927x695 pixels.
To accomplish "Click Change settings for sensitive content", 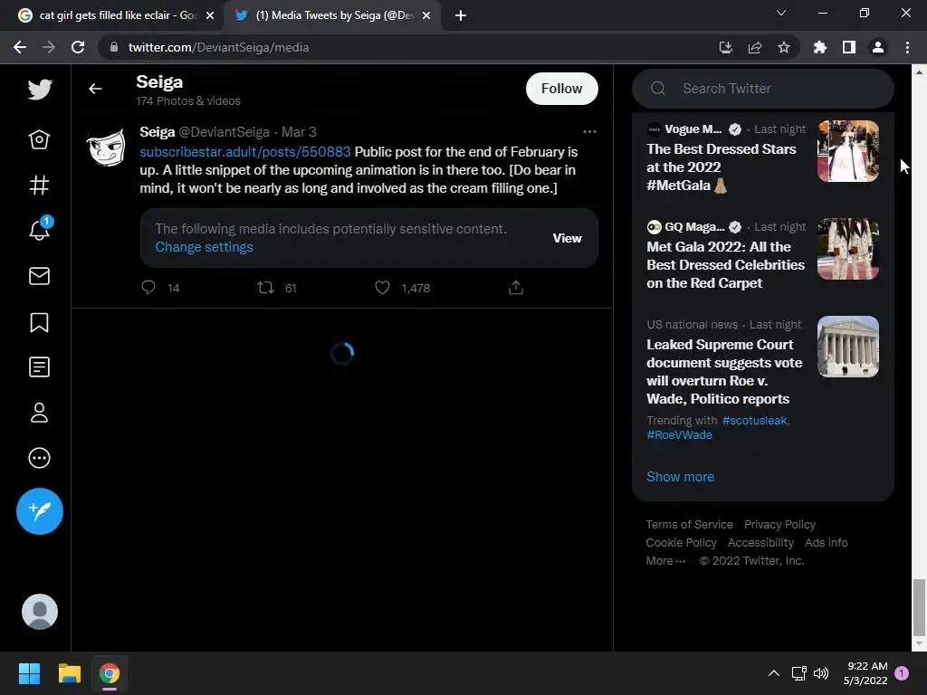I will click(204, 247).
